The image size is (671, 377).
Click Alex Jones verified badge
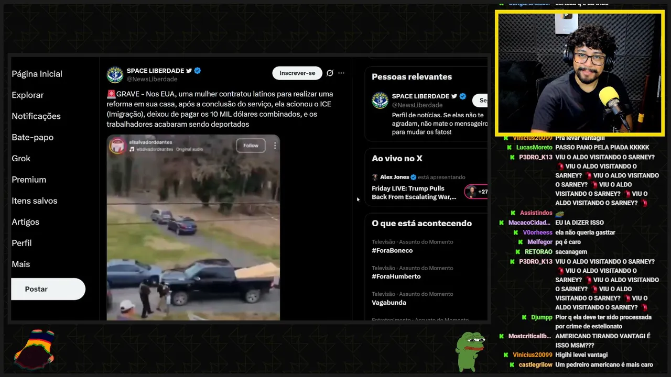413,177
